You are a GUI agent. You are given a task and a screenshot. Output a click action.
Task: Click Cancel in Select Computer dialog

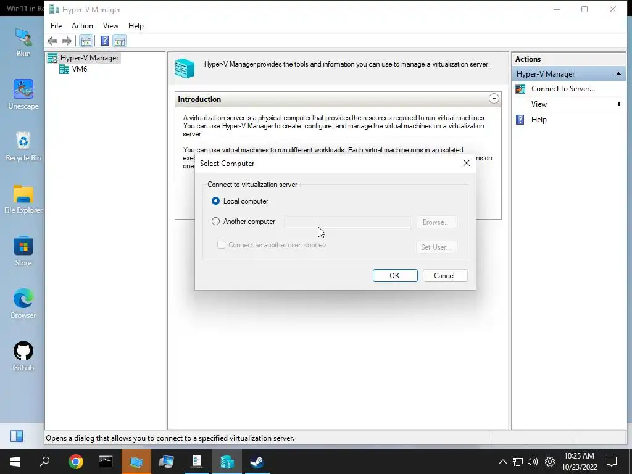445,276
